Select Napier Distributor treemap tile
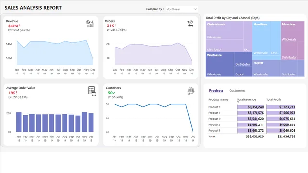 [x=289, y=68]
